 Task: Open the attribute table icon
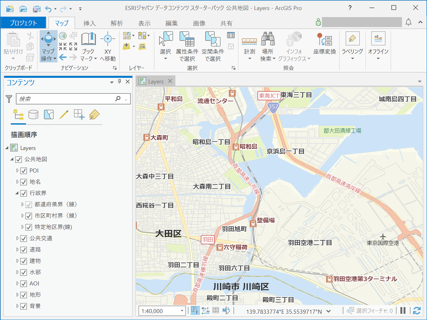[231, 35]
